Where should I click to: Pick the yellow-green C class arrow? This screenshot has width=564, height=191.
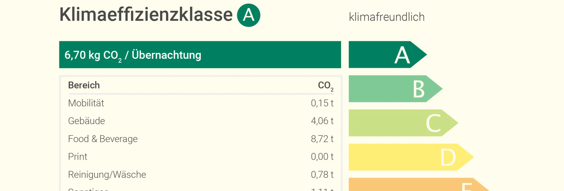402,123
